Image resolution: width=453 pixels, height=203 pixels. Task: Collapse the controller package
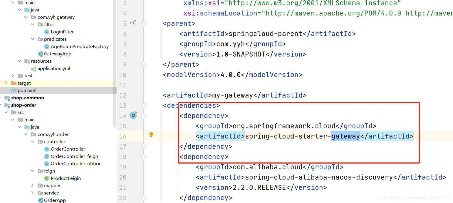tap(33, 142)
